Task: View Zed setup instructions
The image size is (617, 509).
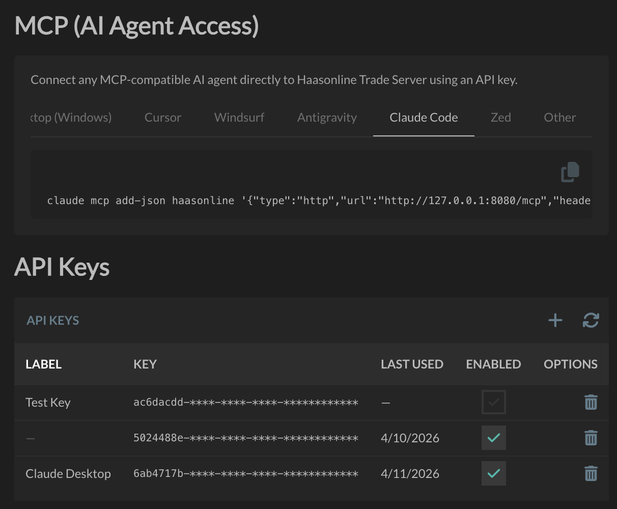Action: click(500, 117)
